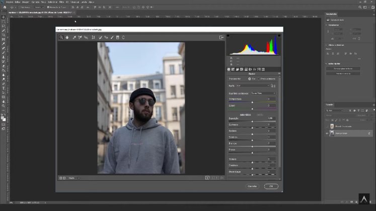Viewport: 376px width, 211px height.
Task: Select the Targeted Adjustment tool
Action: coord(86,37)
